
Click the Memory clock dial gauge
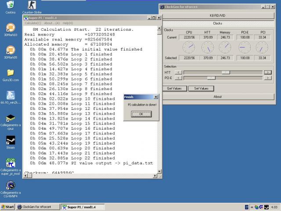point(225,47)
